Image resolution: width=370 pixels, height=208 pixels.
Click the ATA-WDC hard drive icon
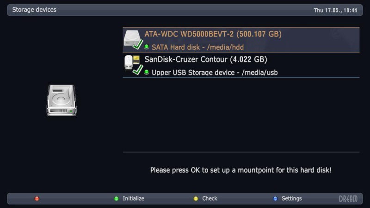[x=132, y=38]
